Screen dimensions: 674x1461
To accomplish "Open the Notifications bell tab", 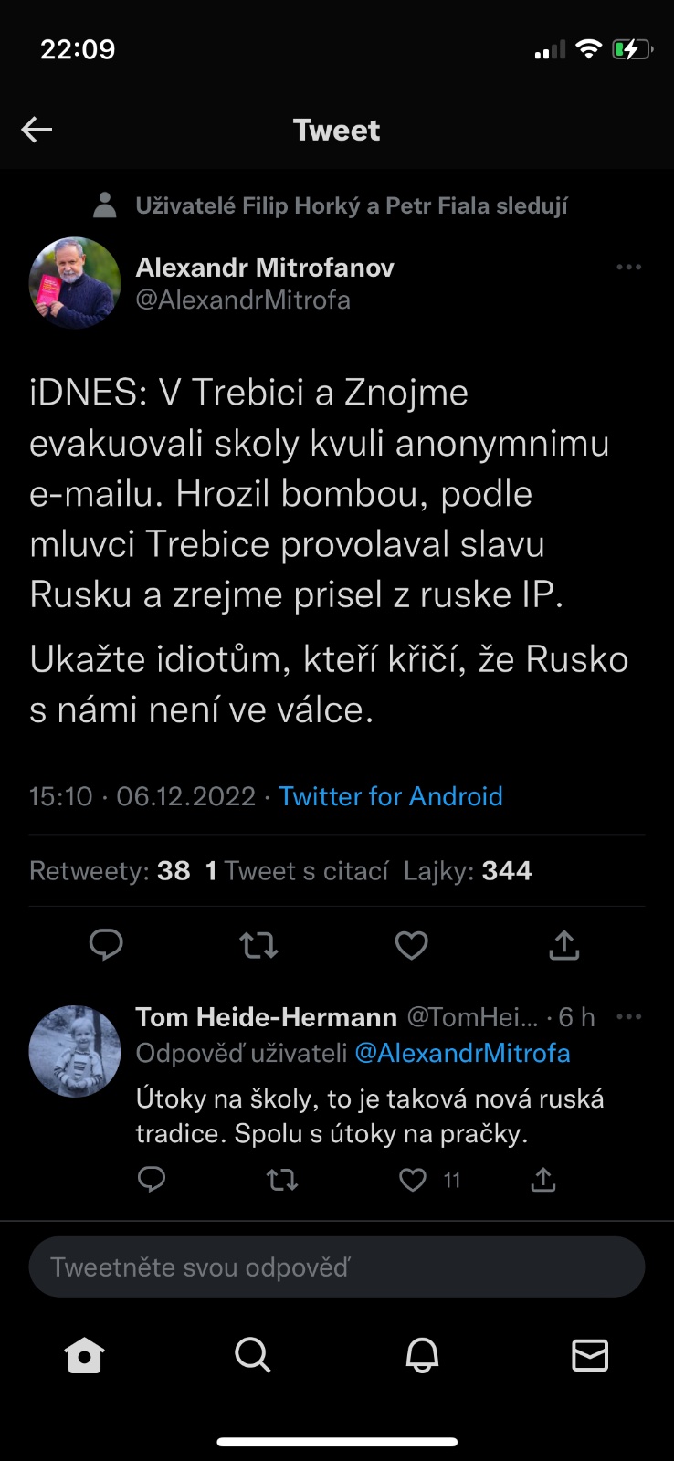I will (422, 1355).
